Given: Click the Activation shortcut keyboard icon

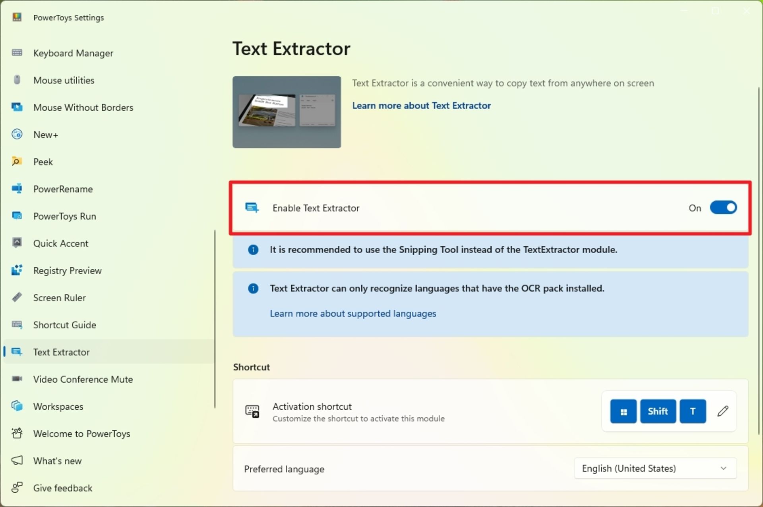Looking at the screenshot, I should 252,411.
